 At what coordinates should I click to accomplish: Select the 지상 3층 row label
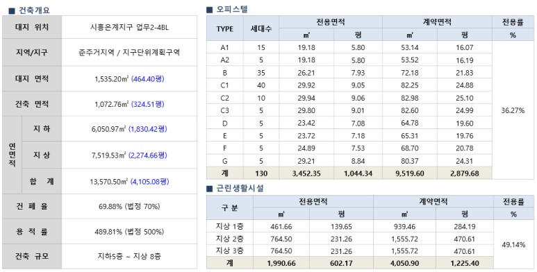230,250
